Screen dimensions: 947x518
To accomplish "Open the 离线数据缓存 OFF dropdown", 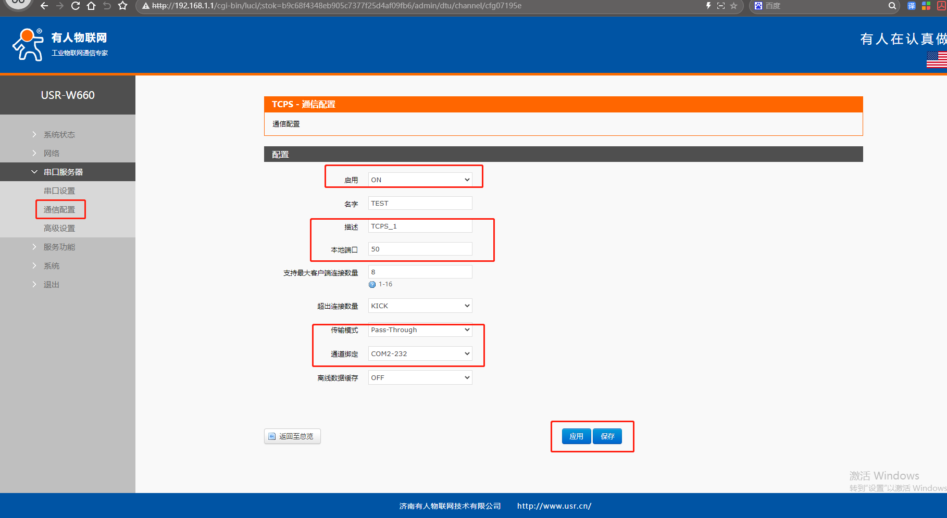I will 420,377.
